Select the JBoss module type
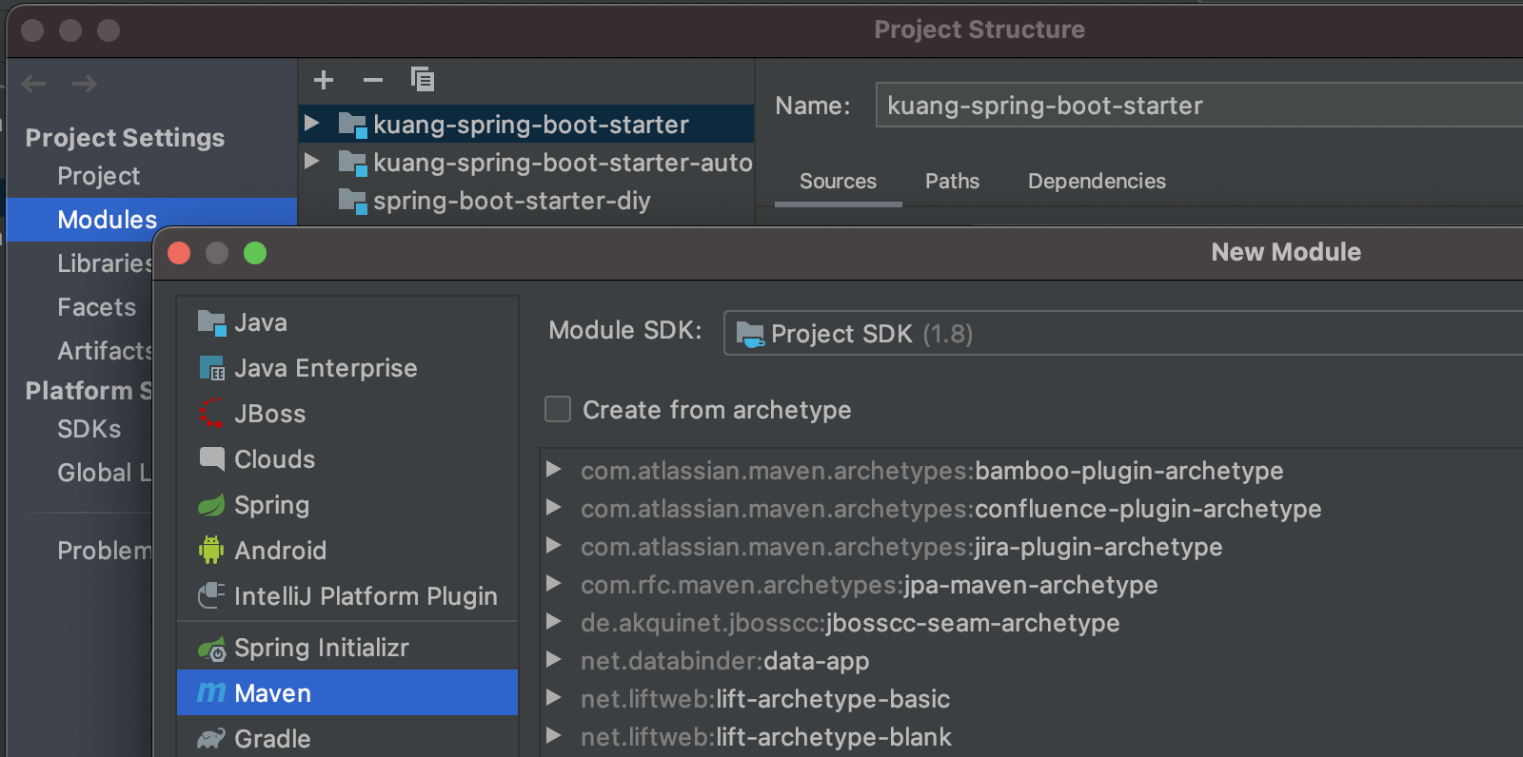Screen dimensions: 1523x757 click(x=269, y=414)
